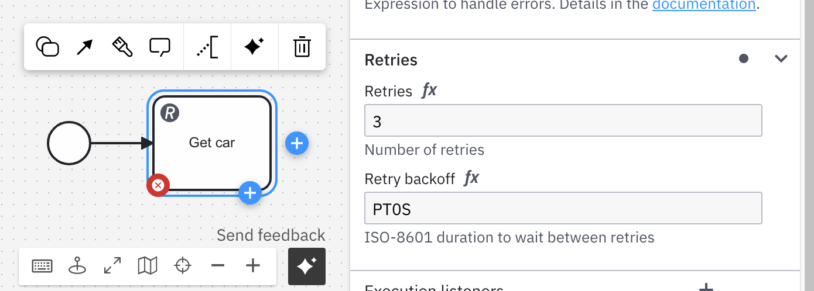Zoom out with the minus button

coord(218,266)
